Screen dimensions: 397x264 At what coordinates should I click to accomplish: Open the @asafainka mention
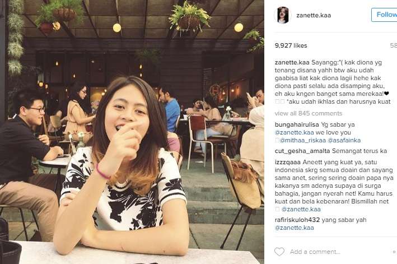344,140
